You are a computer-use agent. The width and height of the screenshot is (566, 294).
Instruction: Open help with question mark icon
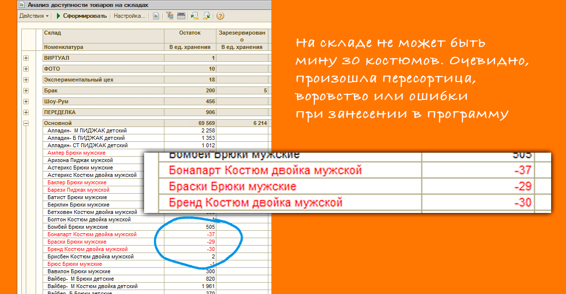tap(220, 16)
